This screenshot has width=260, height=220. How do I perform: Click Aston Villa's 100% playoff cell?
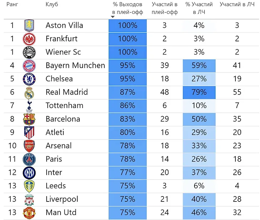point(128,25)
